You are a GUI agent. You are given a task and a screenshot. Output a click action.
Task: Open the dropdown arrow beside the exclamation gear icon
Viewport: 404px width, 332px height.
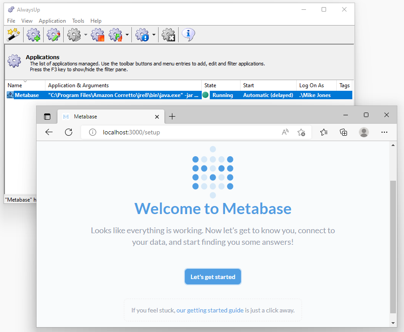pyautogui.click(x=154, y=35)
